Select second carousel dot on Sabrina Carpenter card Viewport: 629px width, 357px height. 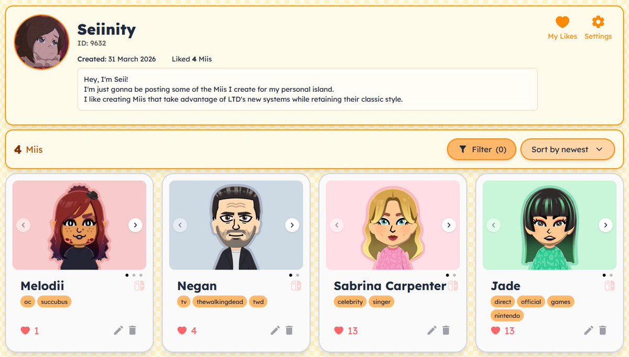(x=454, y=275)
